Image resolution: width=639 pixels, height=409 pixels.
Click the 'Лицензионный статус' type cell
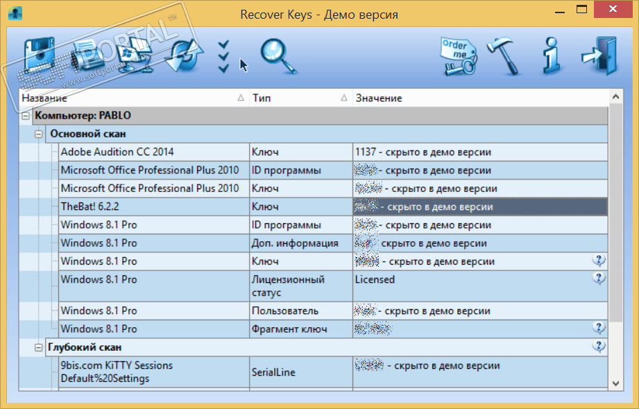(300, 286)
